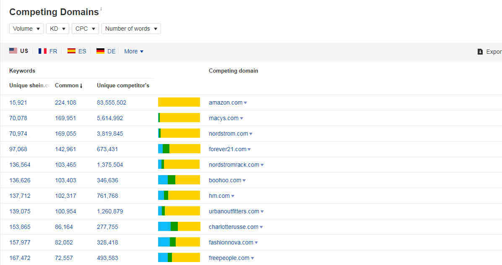The height and width of the screenshot is (265, 502).
Task: Open common keywords count 103,465
Action: click(x=65, y=165)
